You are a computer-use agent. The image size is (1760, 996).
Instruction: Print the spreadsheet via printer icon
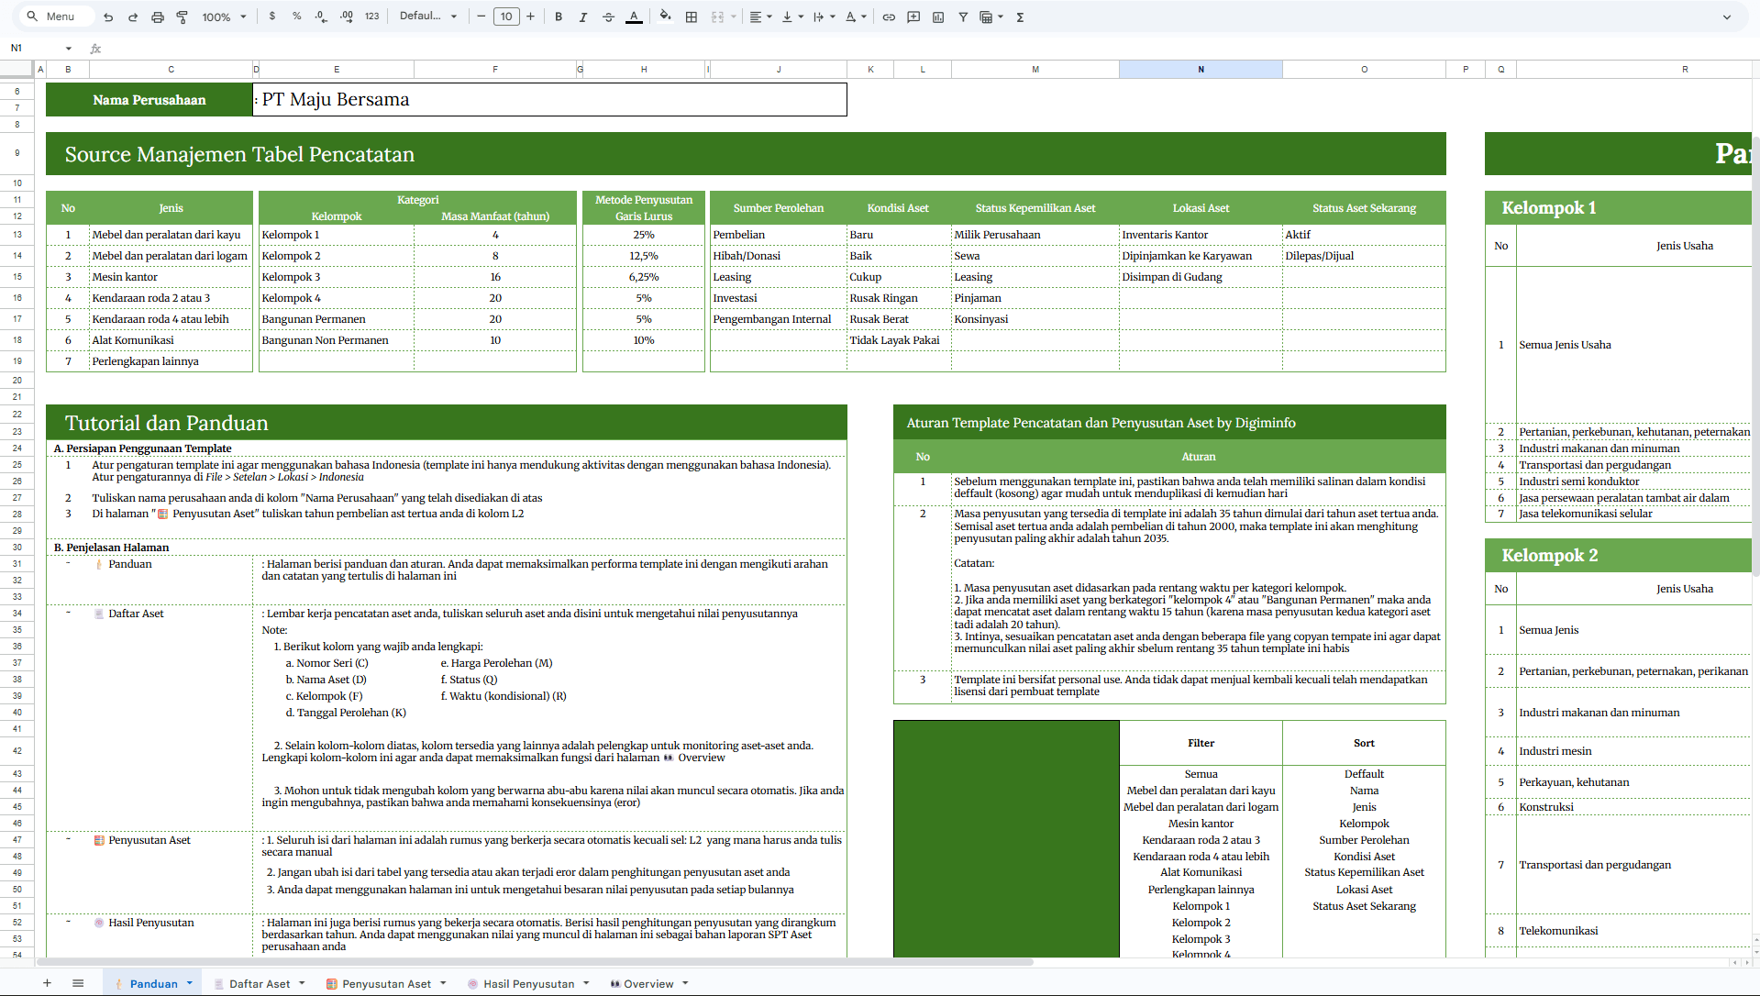(157, 17)
